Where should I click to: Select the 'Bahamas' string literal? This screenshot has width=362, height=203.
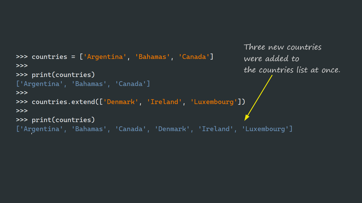(x=152, y=57)
